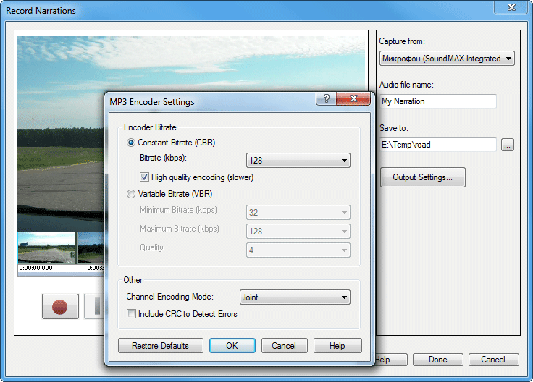533x382 pixels.
Task: Open Output Settings... in Record Narrations
Action: click(422, 177)
